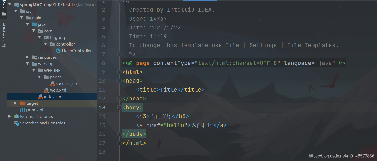This screenshot has height=161, width=377.
Task: Click the controller package icon
Action: pos(52,44)
